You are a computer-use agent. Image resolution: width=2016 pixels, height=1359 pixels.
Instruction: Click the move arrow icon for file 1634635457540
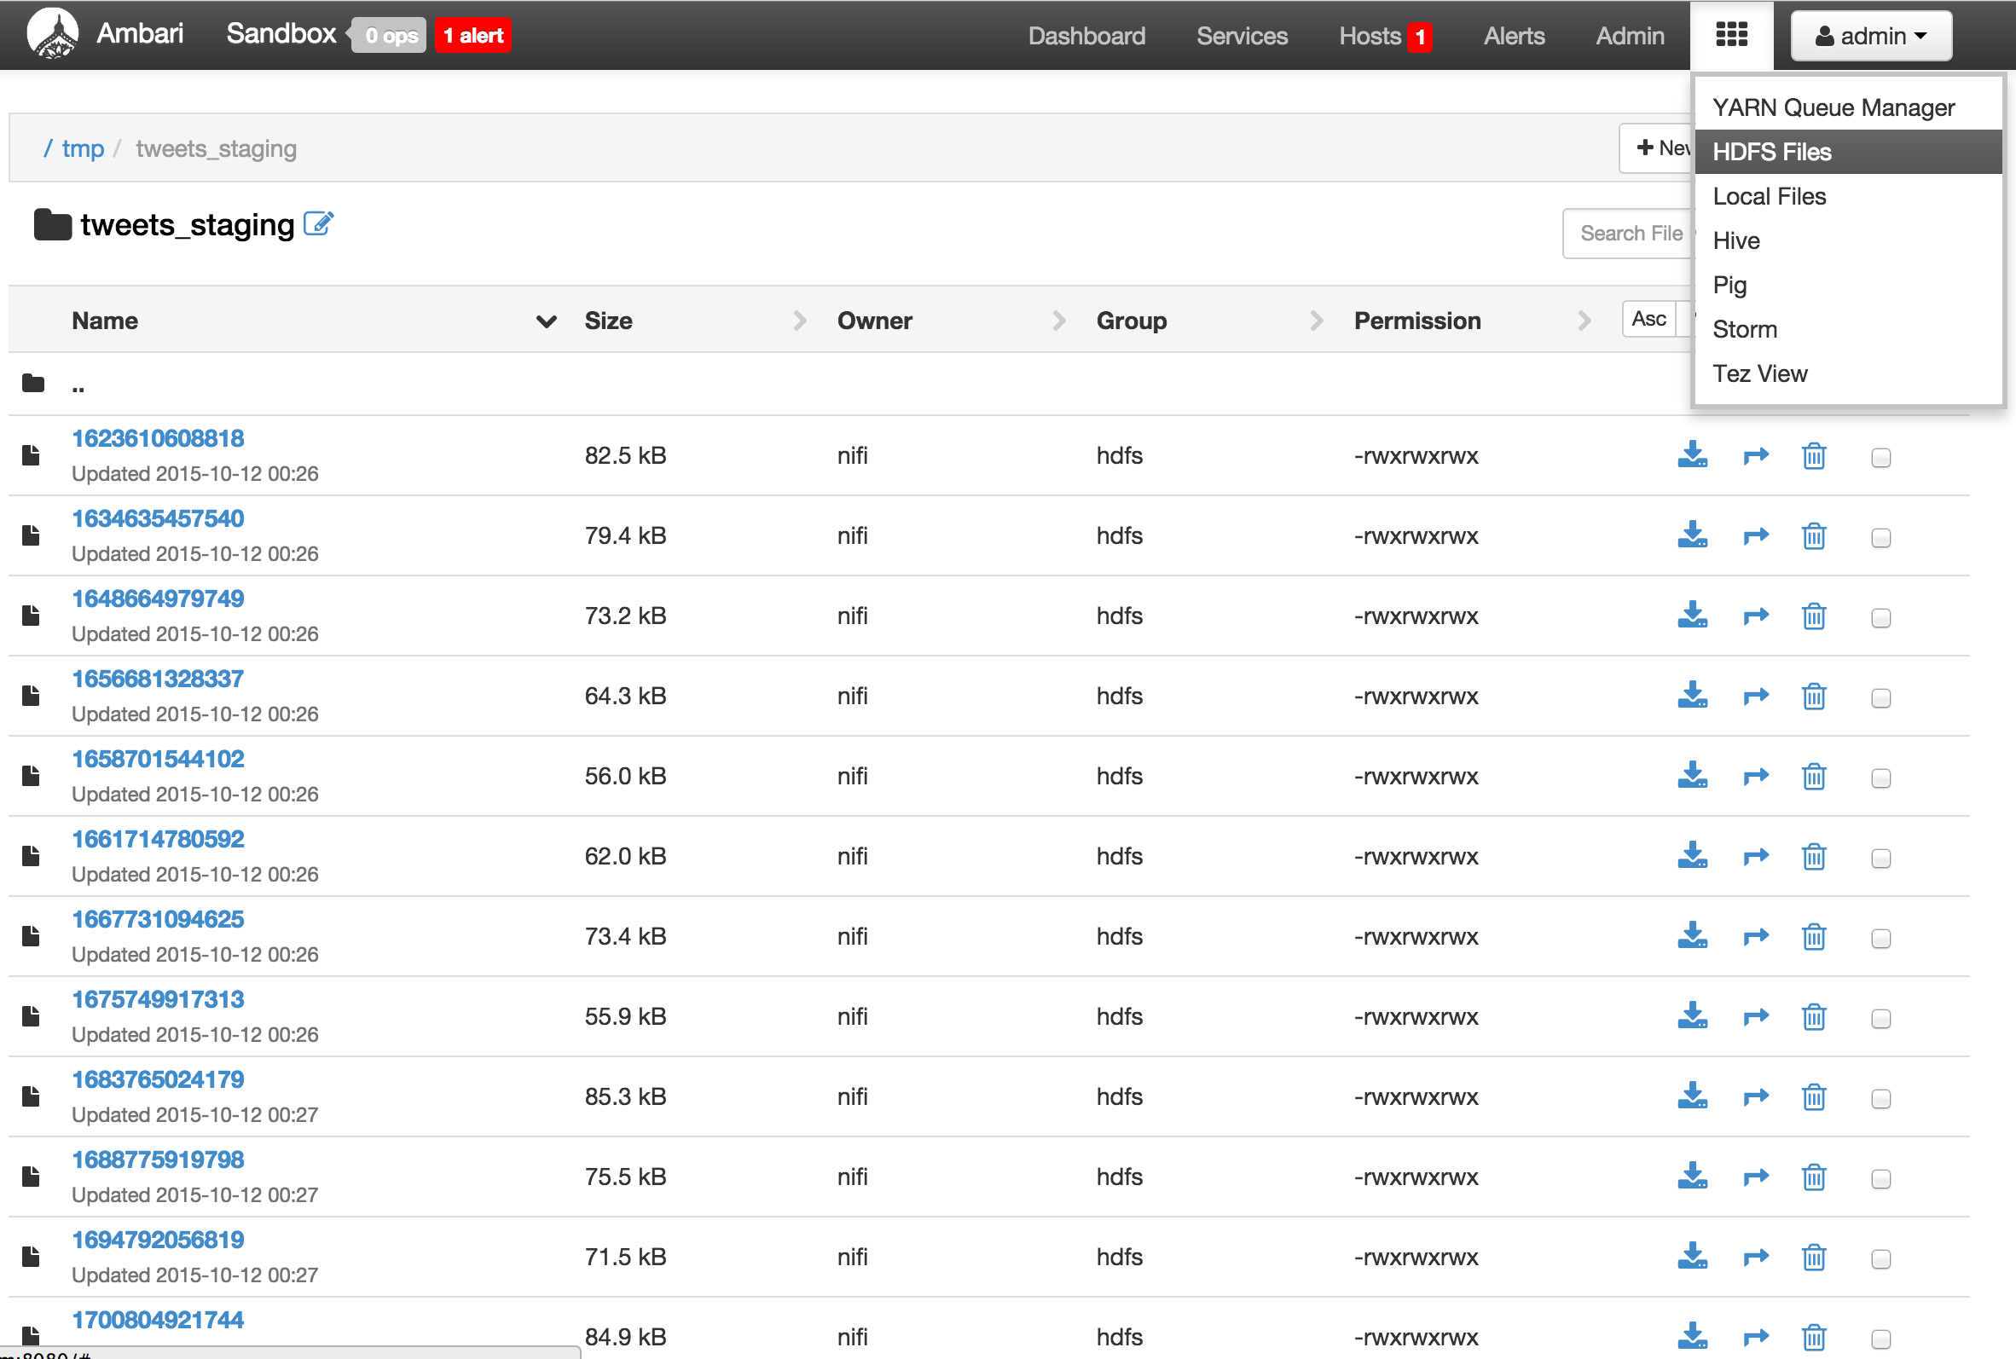pos(1755,536)
